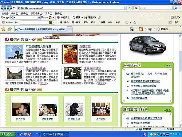Click the browser Back arrow button
Screen dimensions: 182x137
pyautogui.click(x=4, y=8)
